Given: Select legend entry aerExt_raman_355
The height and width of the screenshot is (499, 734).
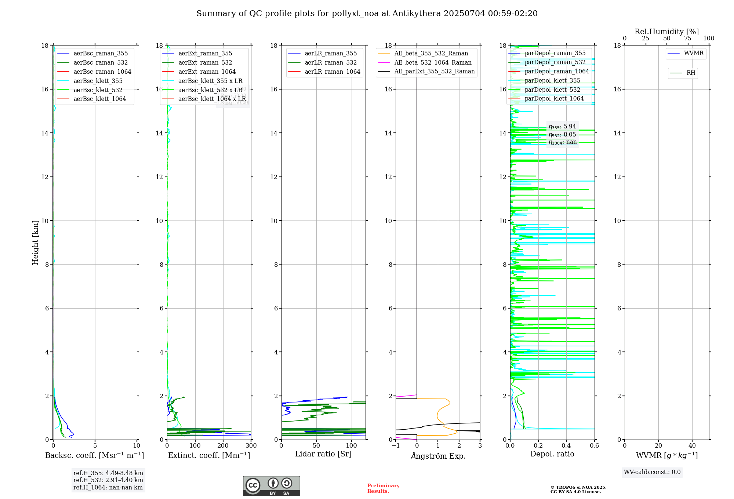Looking at the screenshot, I should tap(197, 54).
